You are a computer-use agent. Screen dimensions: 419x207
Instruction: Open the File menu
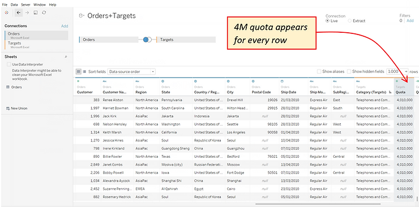5,5
